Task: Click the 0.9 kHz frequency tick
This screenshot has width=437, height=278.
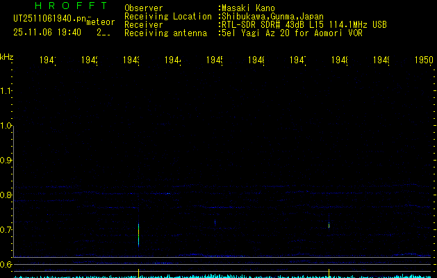Action: (7, 161)
